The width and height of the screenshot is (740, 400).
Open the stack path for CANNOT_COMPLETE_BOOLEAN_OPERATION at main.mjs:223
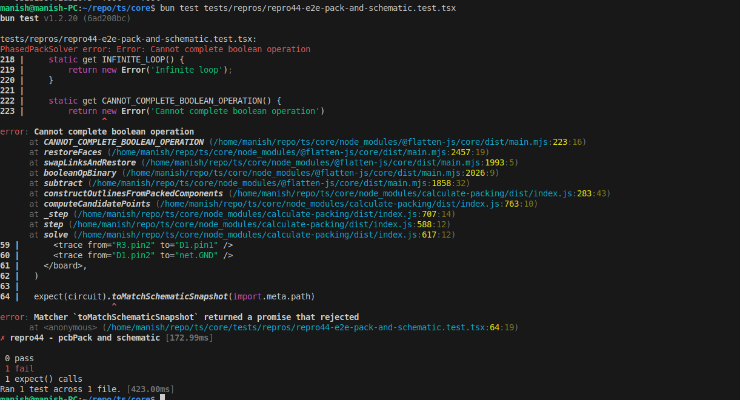398,142
